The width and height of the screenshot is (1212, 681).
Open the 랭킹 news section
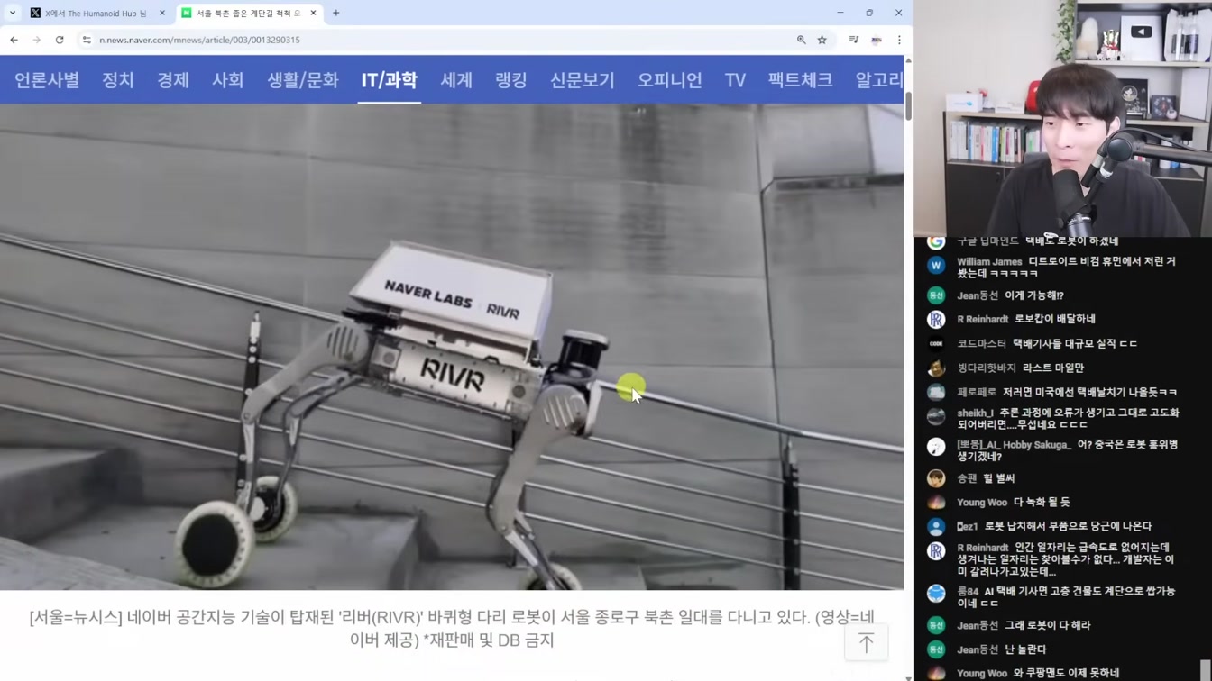pyautogui.click(x=511, y=80)
